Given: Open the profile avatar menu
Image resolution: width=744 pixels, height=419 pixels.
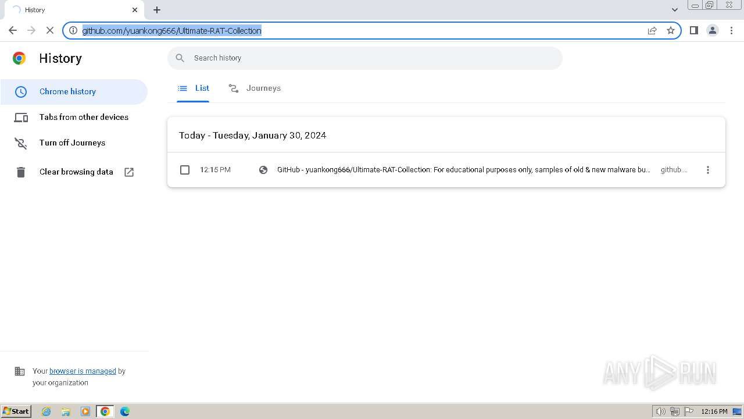Looking at the screenshot, I should click(713, 30).
